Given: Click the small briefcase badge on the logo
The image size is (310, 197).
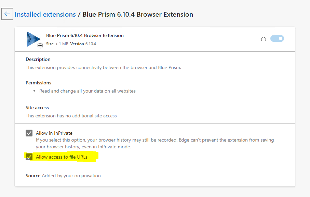Looking at the screenshot, I should (40, 45).
